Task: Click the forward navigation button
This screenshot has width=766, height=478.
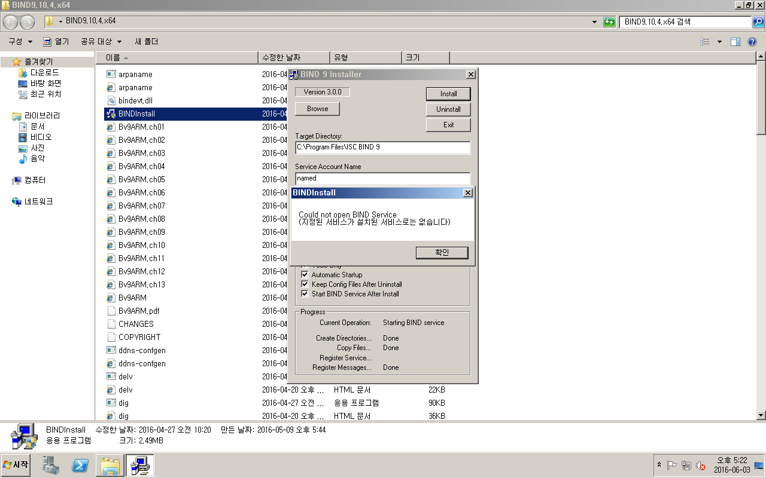Action: click(28, 22)
